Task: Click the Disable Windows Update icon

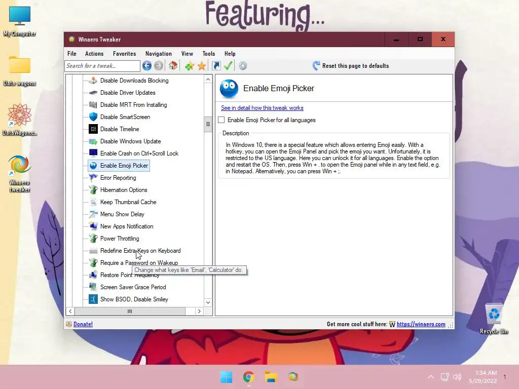Action: point(93,141)
